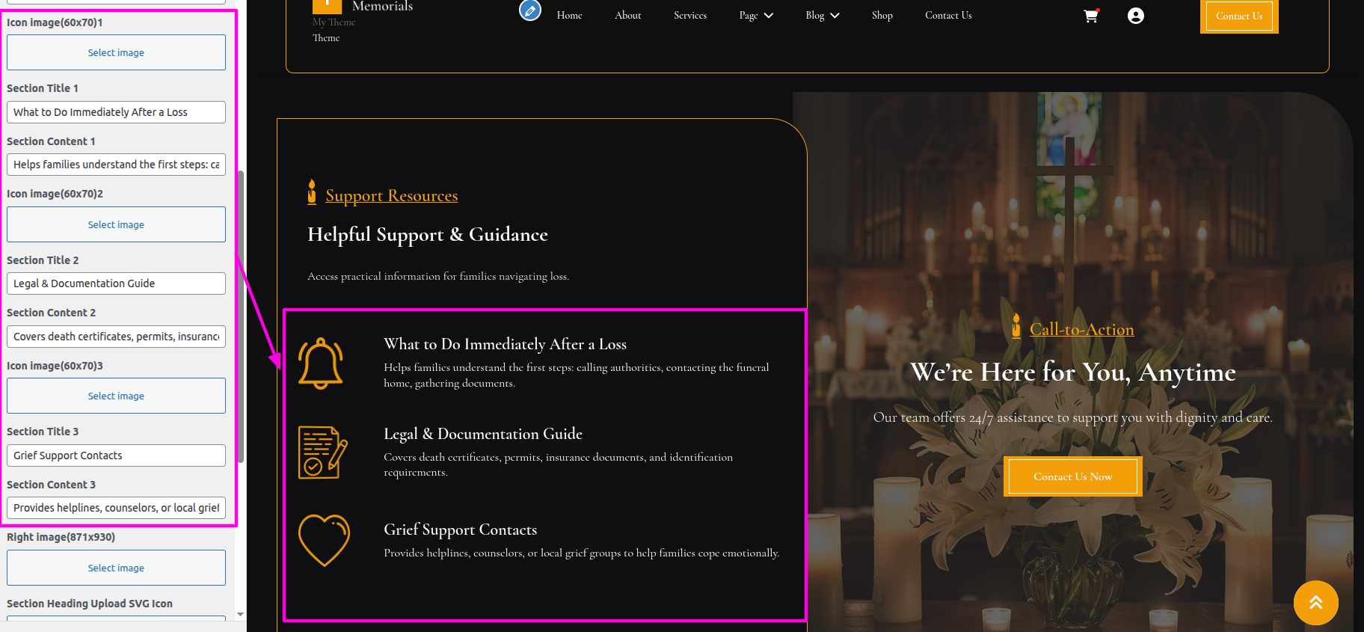The image size is (1364, 632).
Task: Select image for Icon image(60x70)1
Action: click(x=116, y=52)
